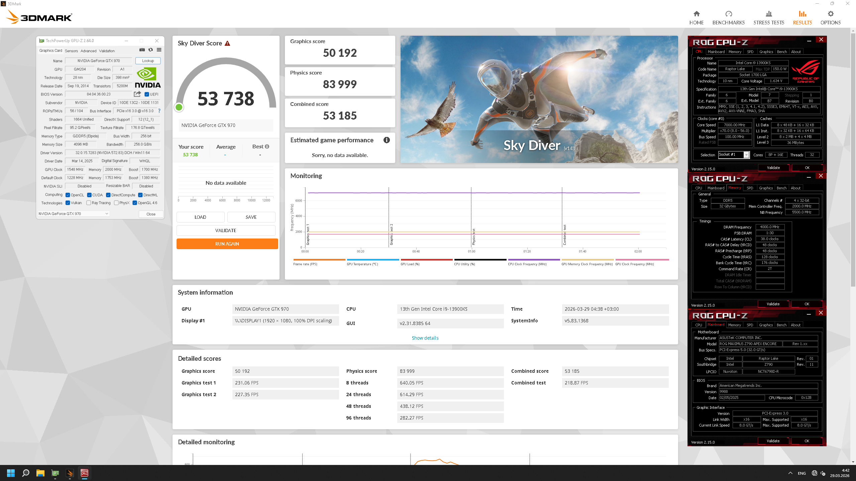Screen dimensions: 856x481
Task: Switch to the Validation tab in GPU-Z
Action: [x=107, y=51]
